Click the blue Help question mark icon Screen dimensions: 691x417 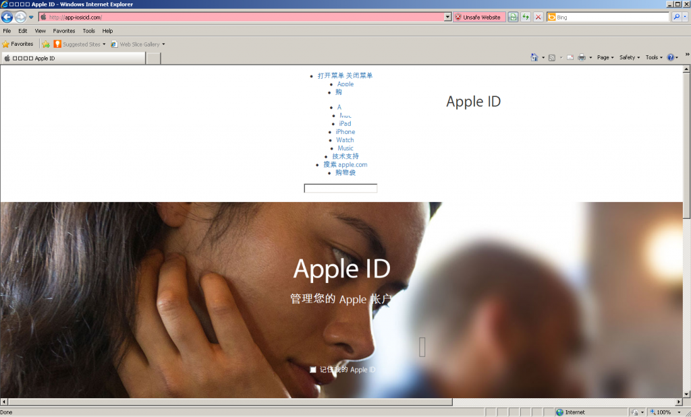point(670,58)
